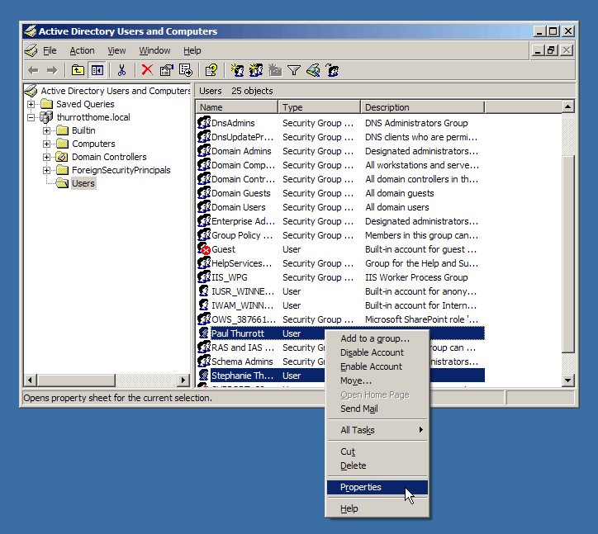Screen dimensions: 598x534
Task: Click the IUSR_WINNE user icon
Action: click(x=204, y=291)
